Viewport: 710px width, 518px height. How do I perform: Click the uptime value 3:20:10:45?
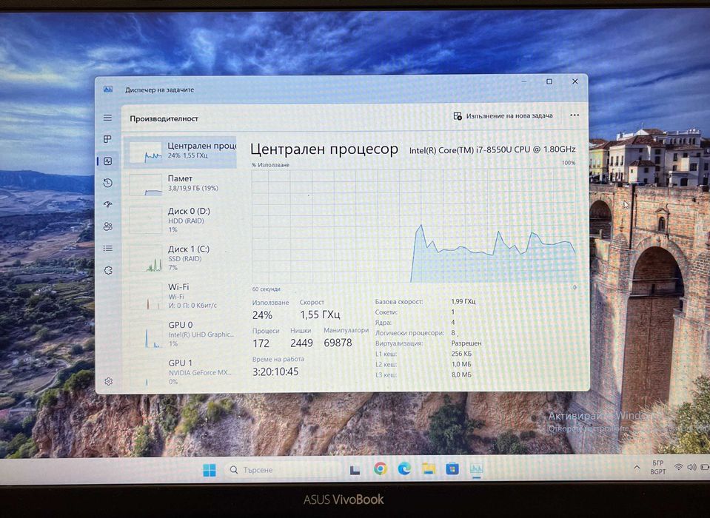coord(275,371)
